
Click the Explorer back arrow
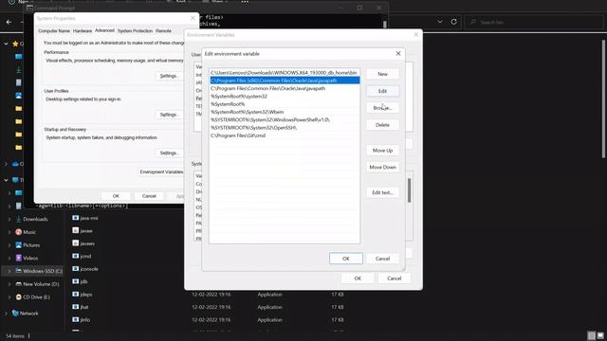click(x=9, y=22)
